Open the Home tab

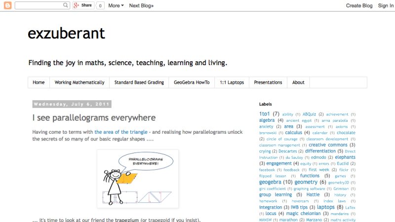point(39,82)
